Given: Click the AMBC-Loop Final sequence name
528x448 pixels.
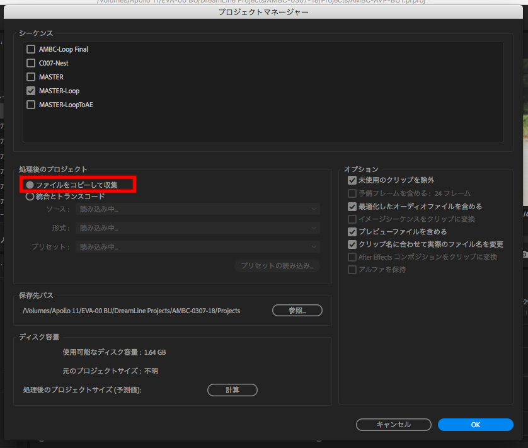Looking at the screenshot, I should pos(64,49).
